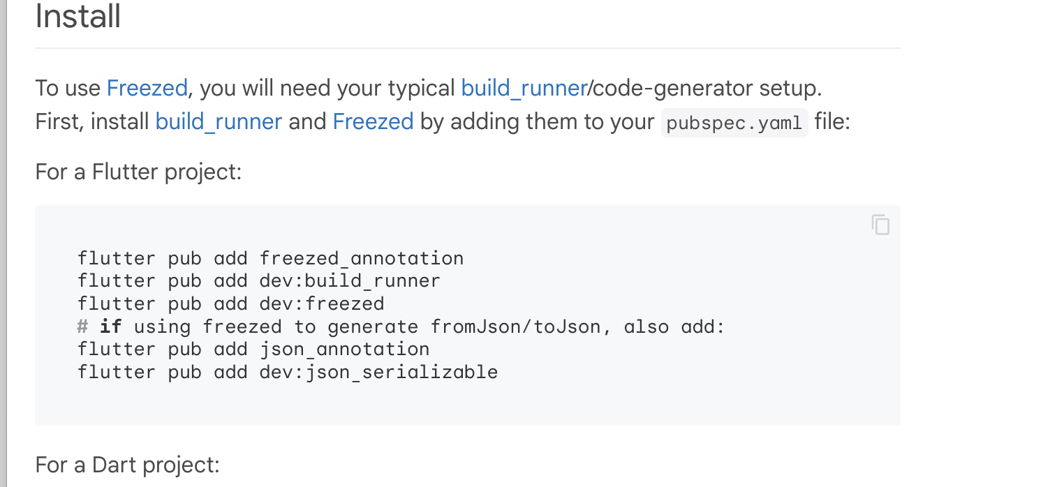Click the '#' comment line about fromJson/toJson
The width and height of the screenshot is (1064, 487).
pyautogui.click(x=401, y=326)
